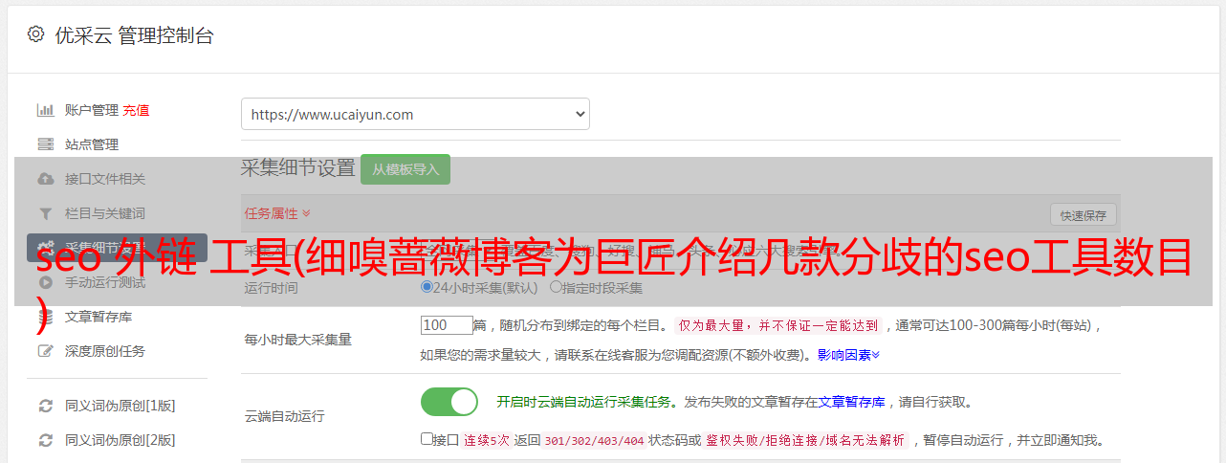Click the database icon for 文章暂存库

tap(45, 317)
